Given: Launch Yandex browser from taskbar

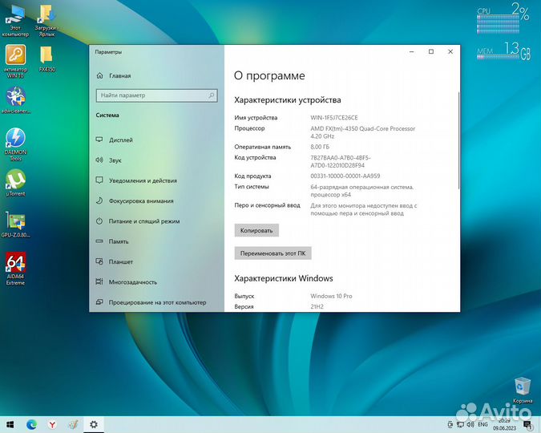Looking at the screenshot, I should [52, 424].
